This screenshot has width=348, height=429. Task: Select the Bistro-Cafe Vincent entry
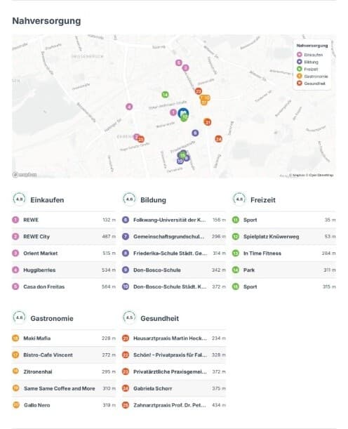pyautogui.click(x=64, y=355)
